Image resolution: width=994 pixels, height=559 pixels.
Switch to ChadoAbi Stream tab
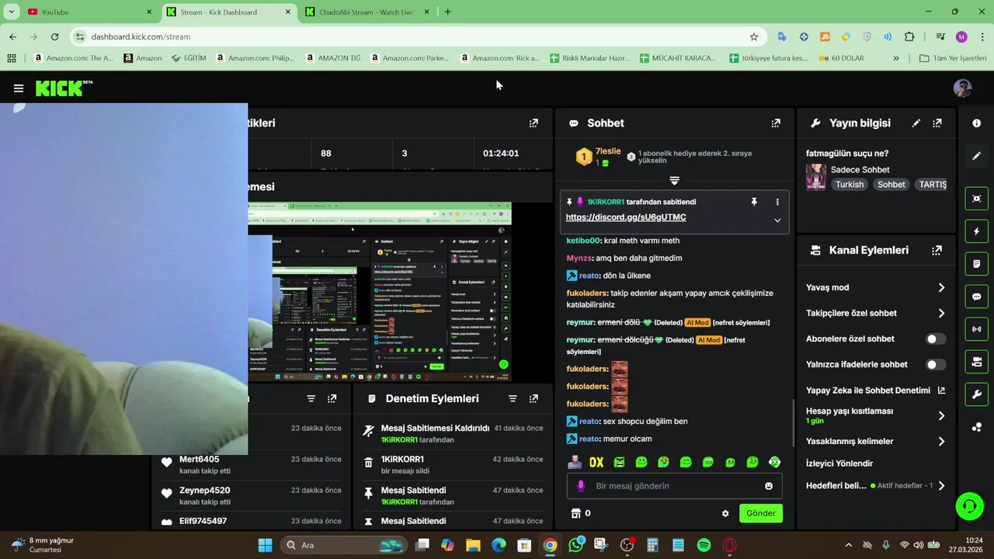click(367, 12)
